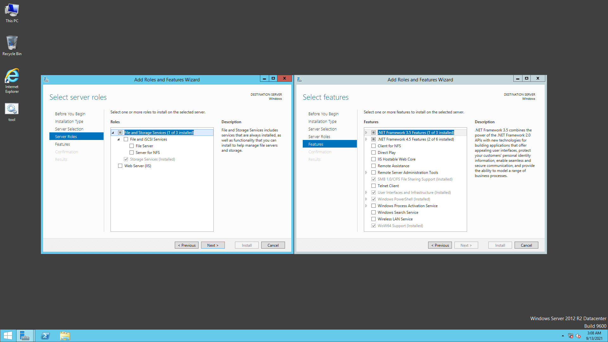Launch PowerShell from the taskbar
Viewport: 608px width, 342px height.
(45, 336)
